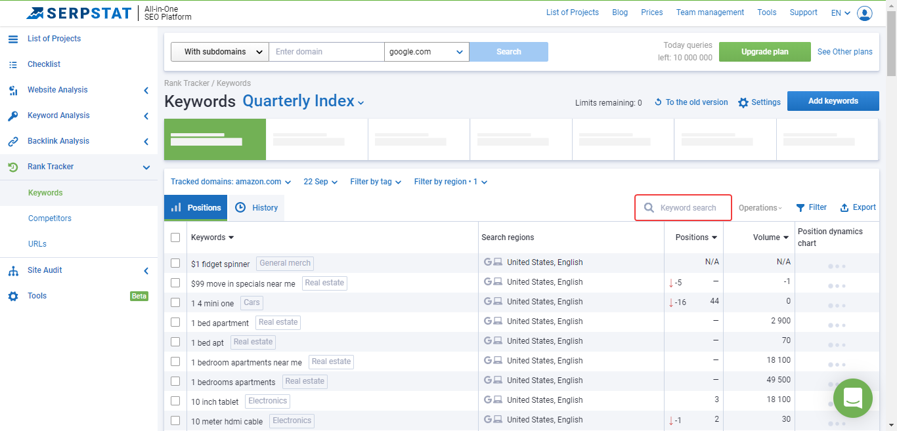The image size is (897, 431).
Task: Click the Export upload icon
Action: click(x=844, y=208)
